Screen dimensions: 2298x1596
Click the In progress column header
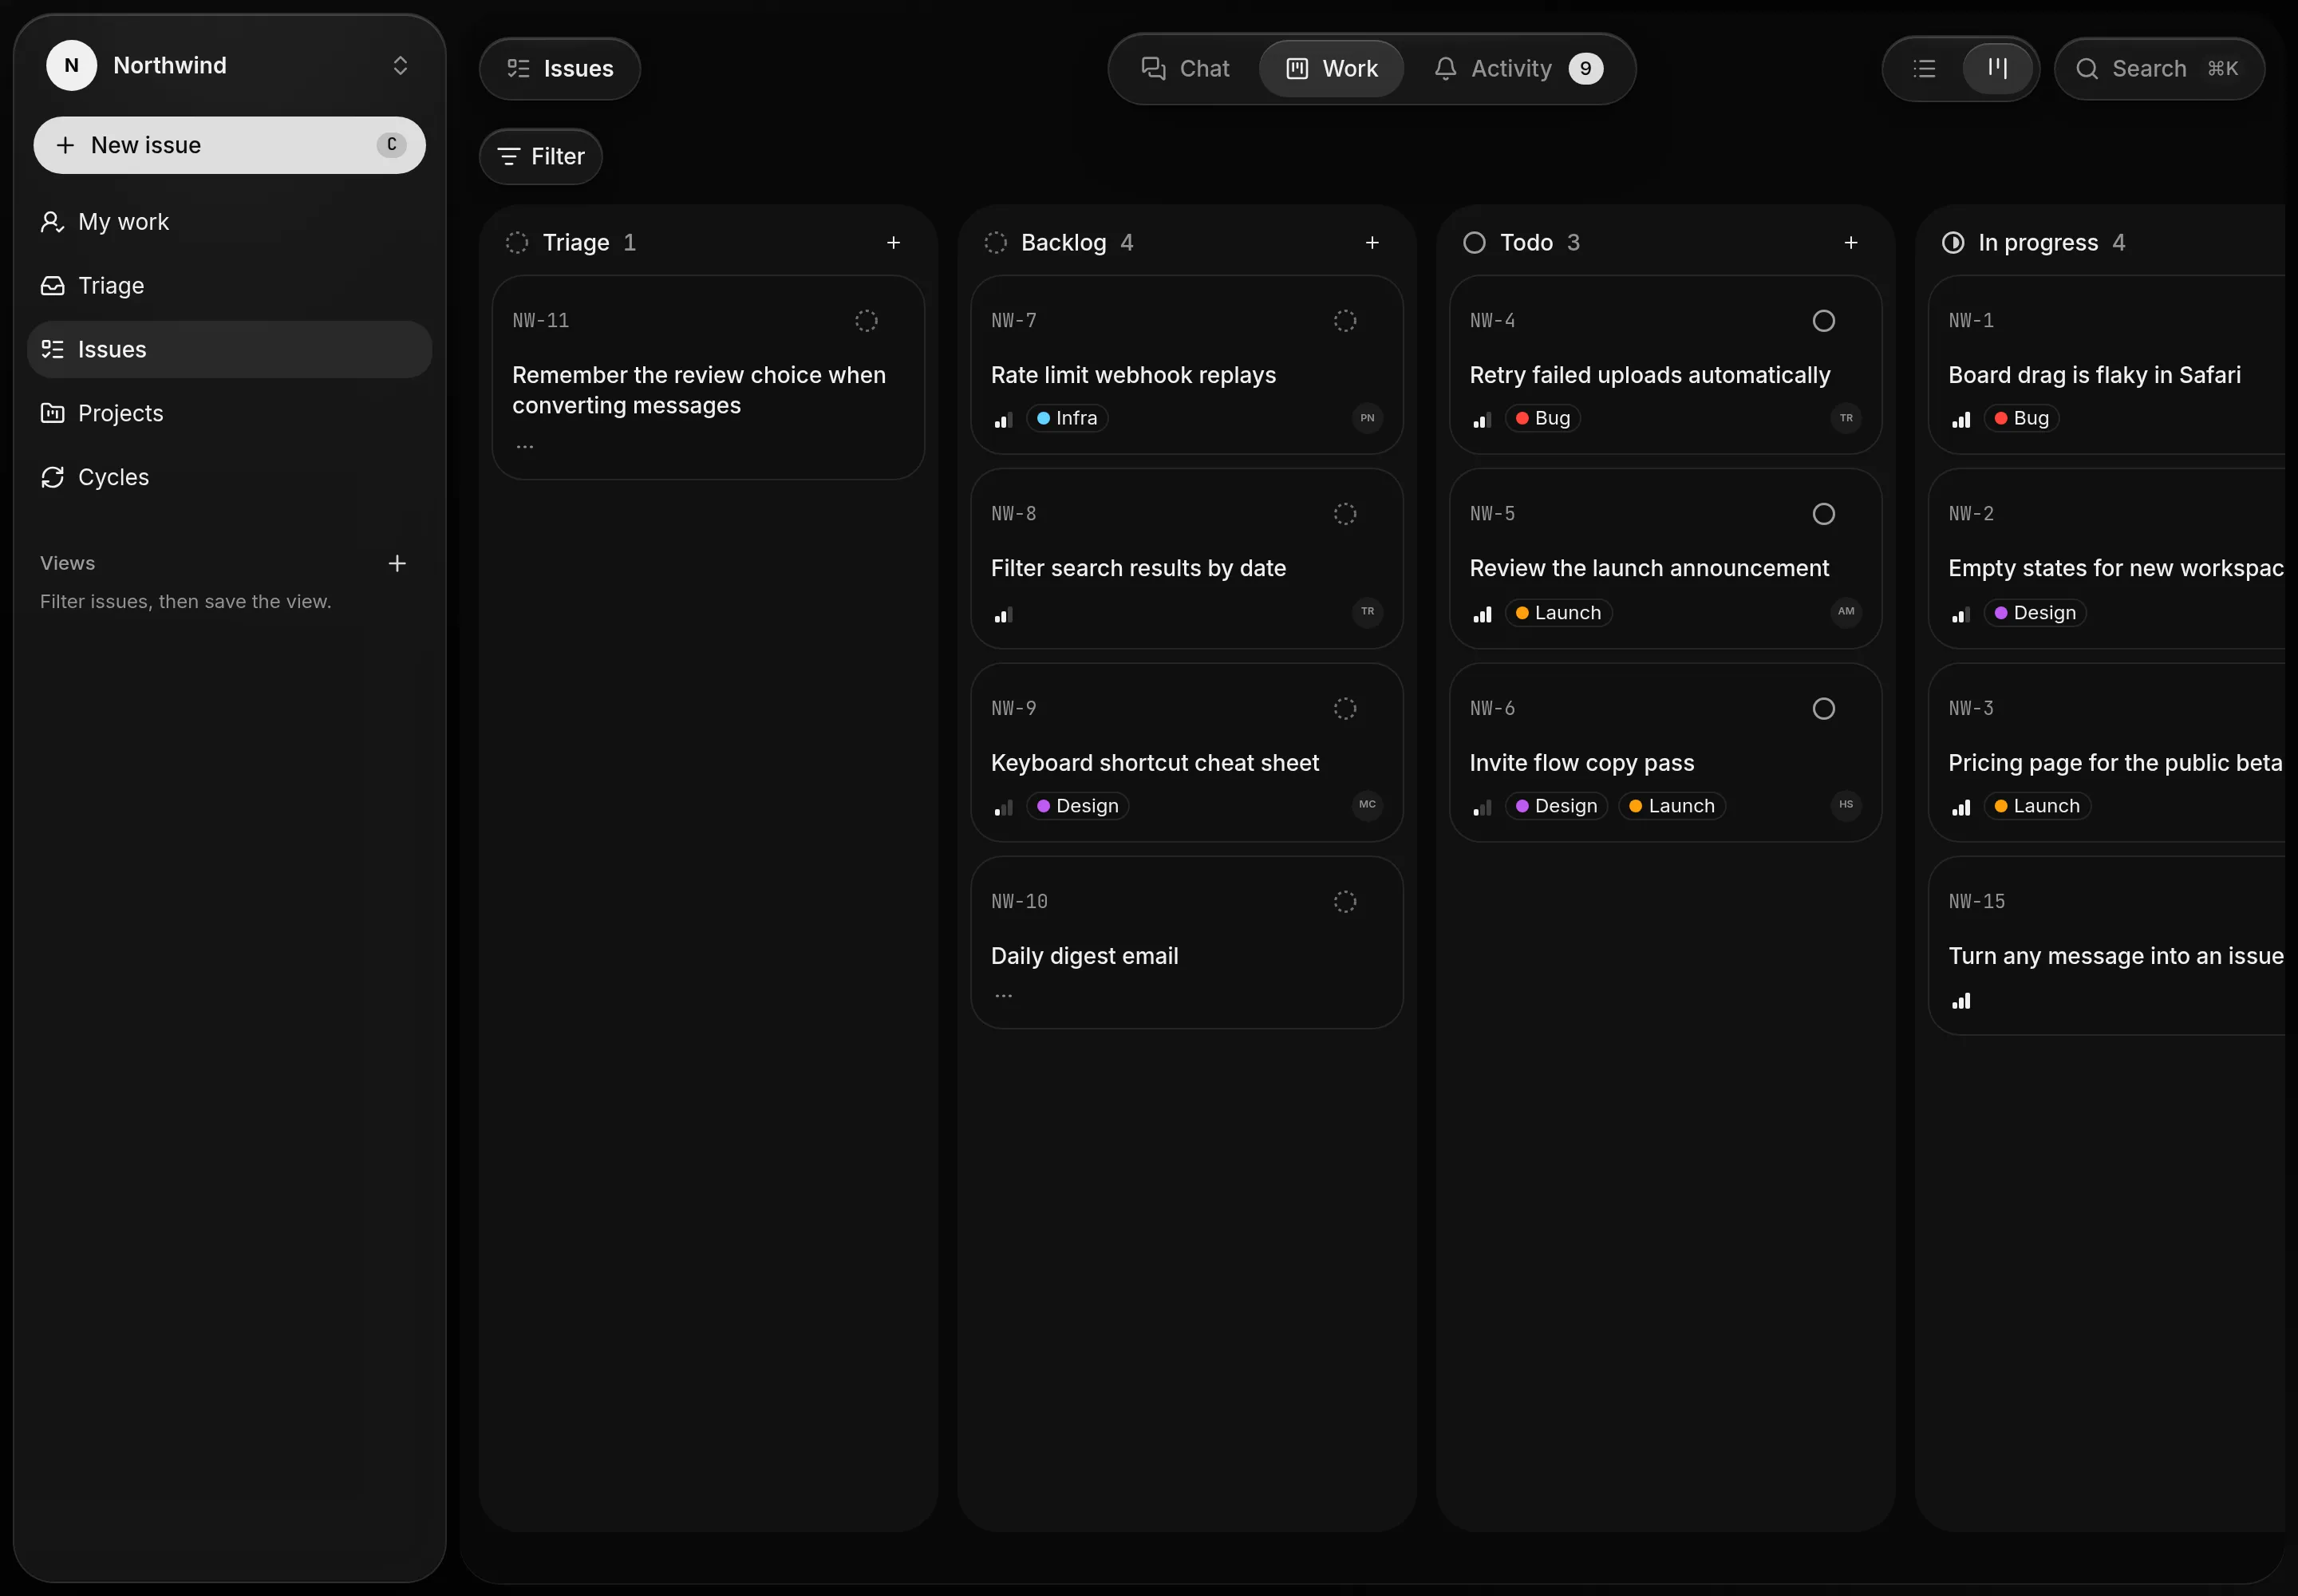click(x=2035, y=242)
